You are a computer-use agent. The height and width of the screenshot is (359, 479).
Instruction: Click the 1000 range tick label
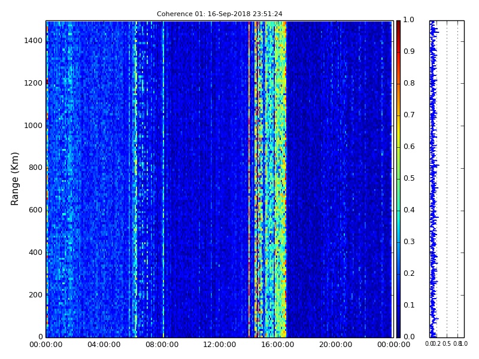[x=33, y=126]
